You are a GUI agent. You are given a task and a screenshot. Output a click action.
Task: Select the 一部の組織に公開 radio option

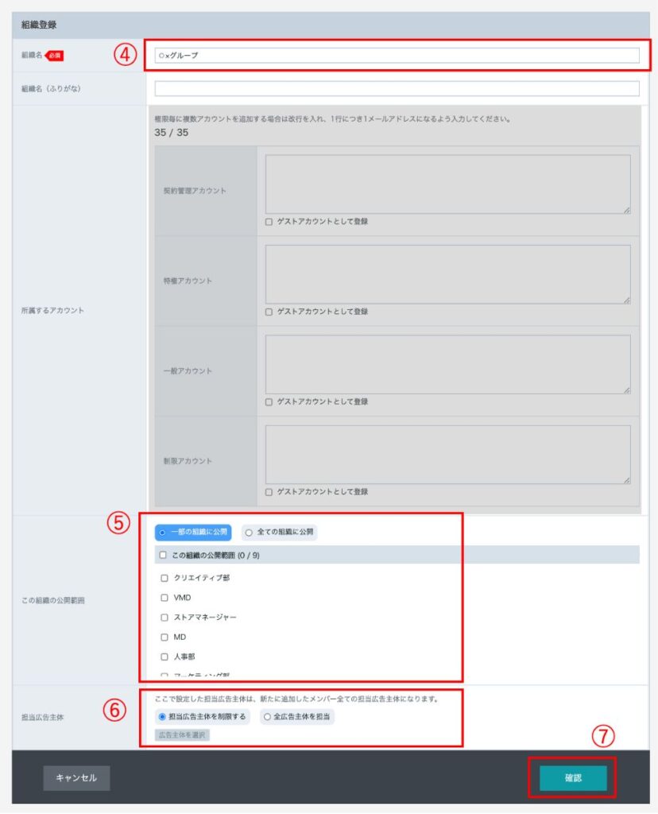[163, 533]
